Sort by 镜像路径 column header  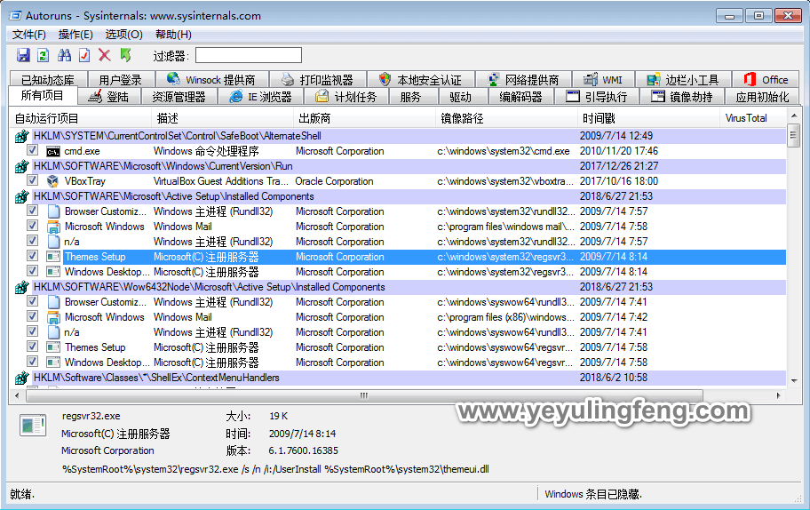[x=507, y=118]
